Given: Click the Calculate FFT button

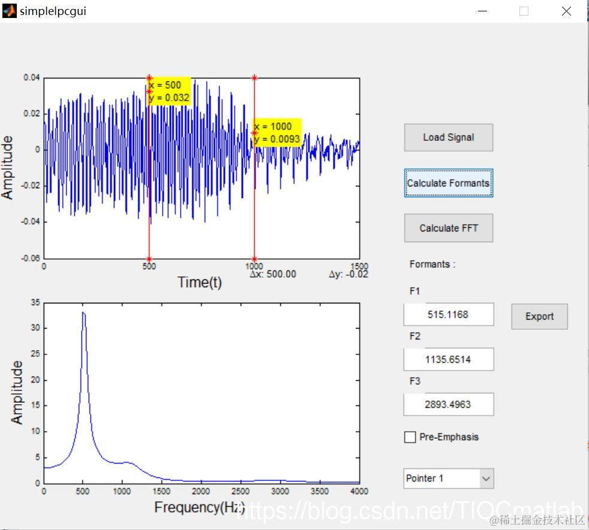Looking at the screenshot, I should pos(449,228).
